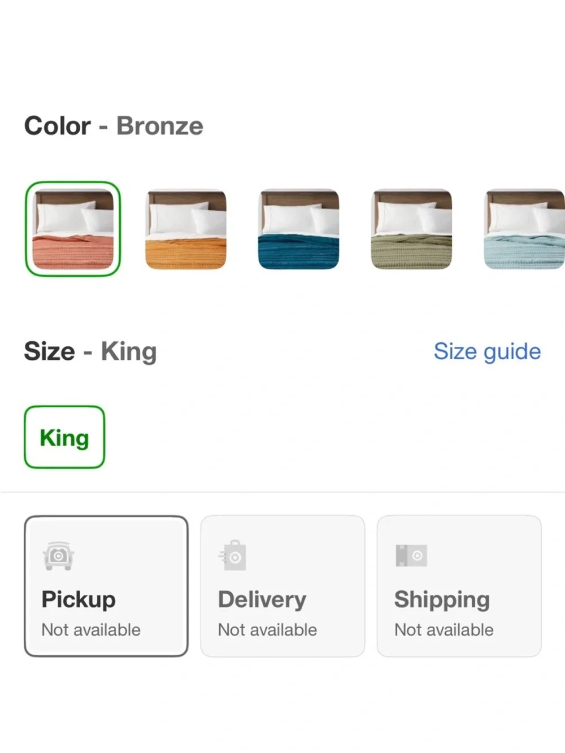Select the King size option
This screenshot has width=565, height=753.
click(x=64, y=437)
